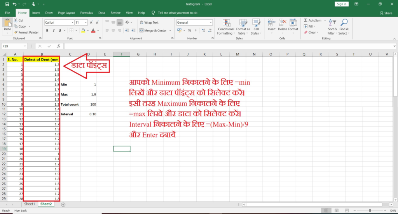Expand the formula bar
Screen dimensions: 398x214
coord(395,46)
